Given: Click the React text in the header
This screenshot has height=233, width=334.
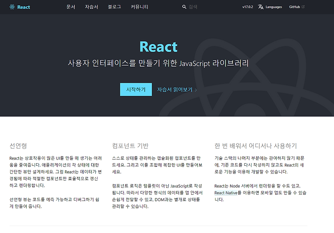Looking at the screenshot, I should (x=24, y=7).
